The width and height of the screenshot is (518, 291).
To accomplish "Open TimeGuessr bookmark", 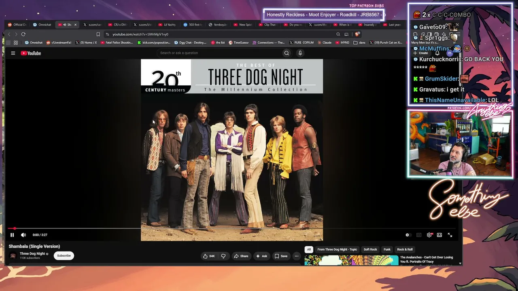I will pyautogui.click(x=239, y=42).
